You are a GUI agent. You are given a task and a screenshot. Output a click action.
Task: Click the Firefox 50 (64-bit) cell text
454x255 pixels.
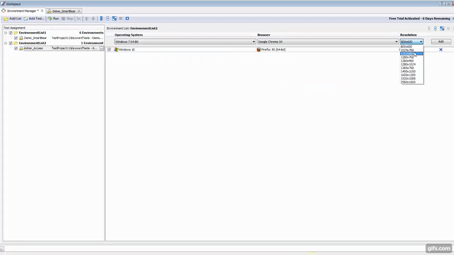coord(273,50)
